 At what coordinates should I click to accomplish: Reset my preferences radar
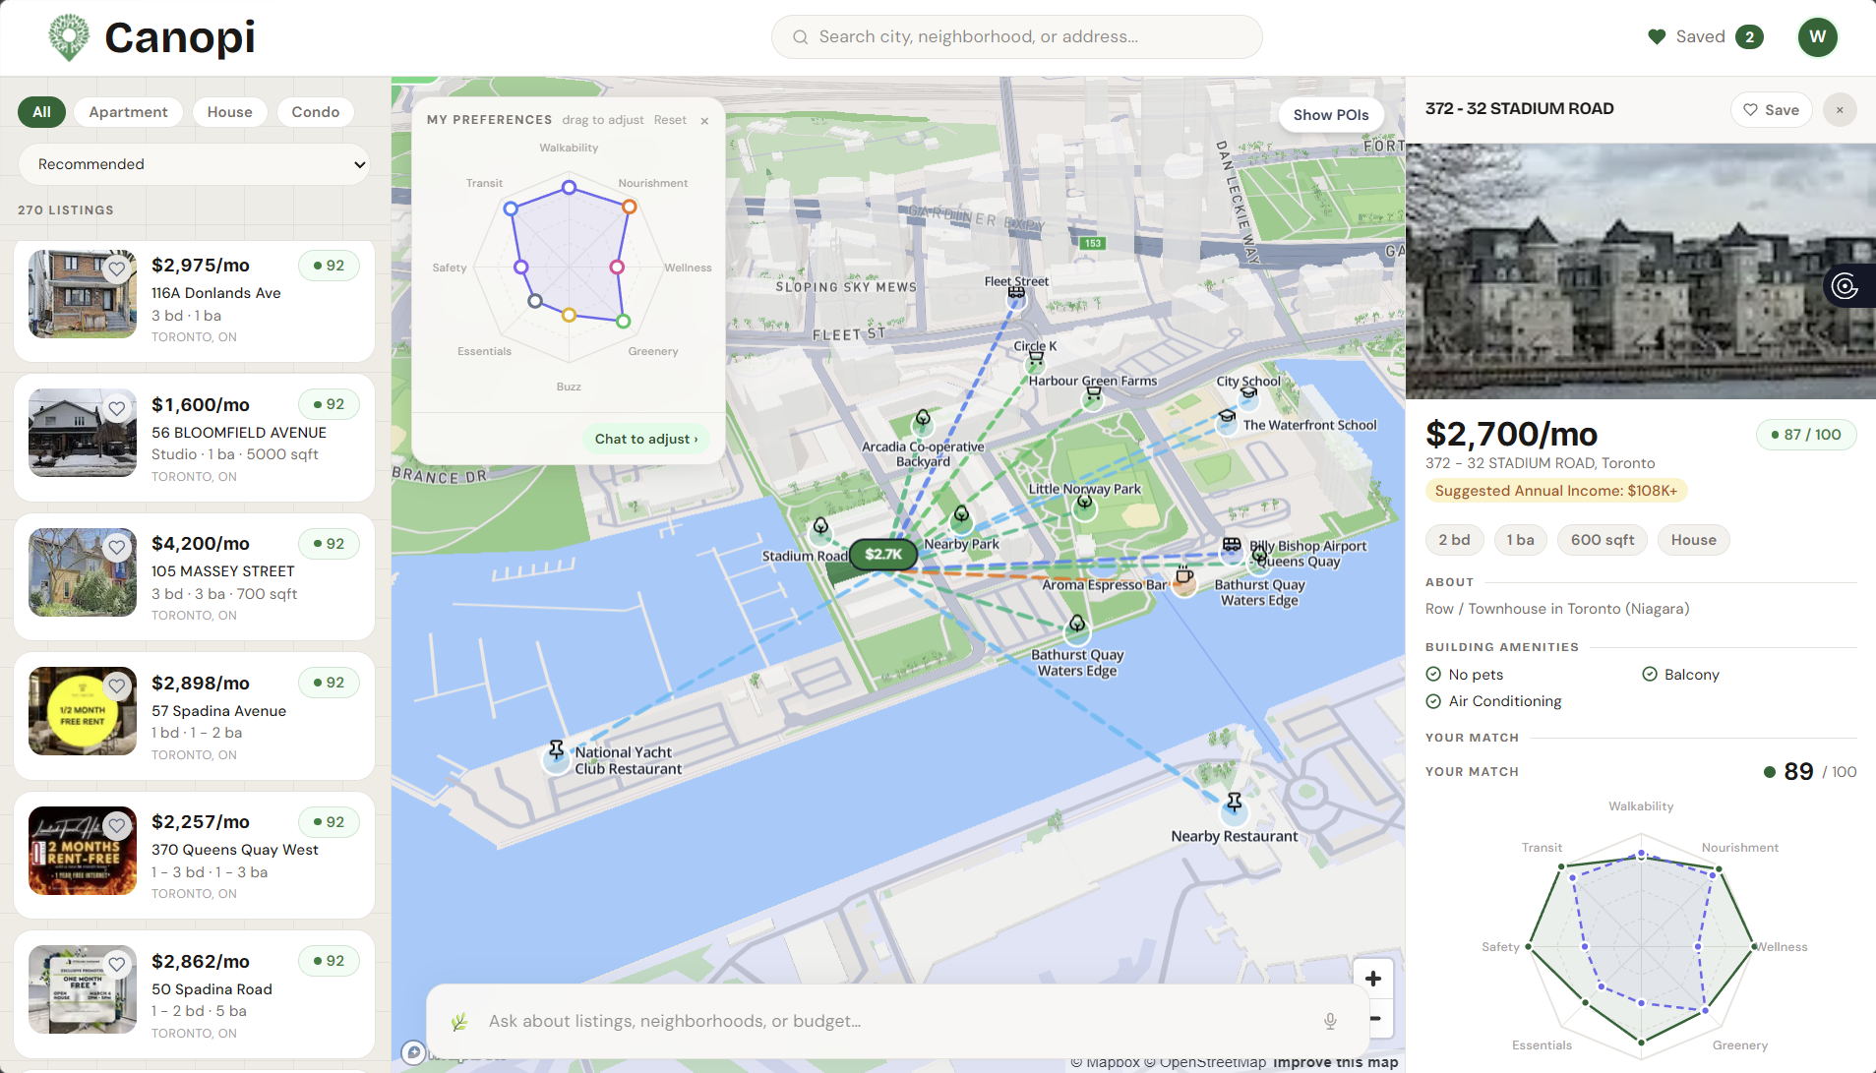(670, 120)
